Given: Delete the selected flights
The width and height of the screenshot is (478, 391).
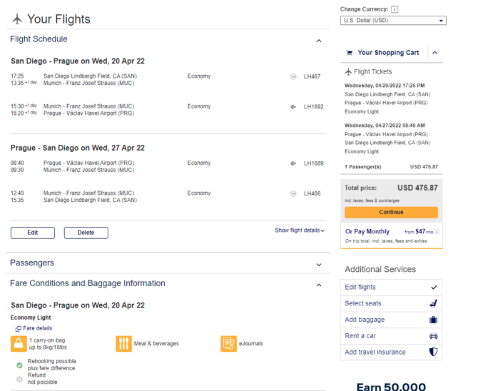Looking at the screenshot, I should click(x=86, y=233).
